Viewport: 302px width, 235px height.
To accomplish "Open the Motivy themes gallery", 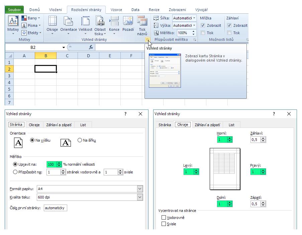I will click(13, 25).
